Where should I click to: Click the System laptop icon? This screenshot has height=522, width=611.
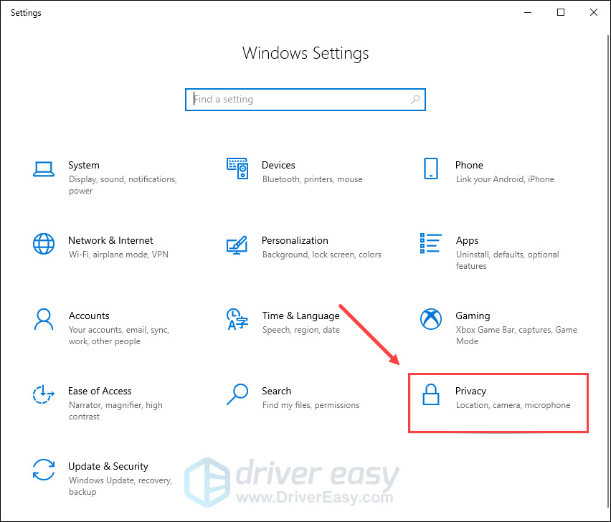coord(44,169)
